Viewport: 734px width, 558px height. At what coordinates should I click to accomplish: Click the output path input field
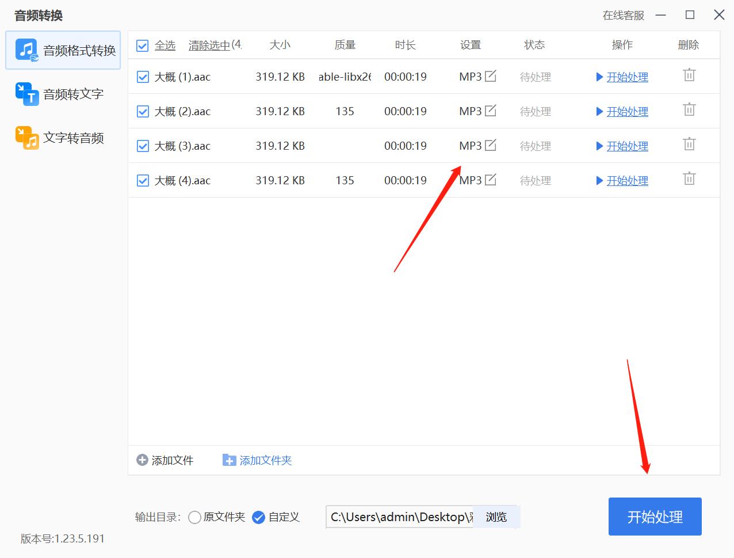click(400, 517)
